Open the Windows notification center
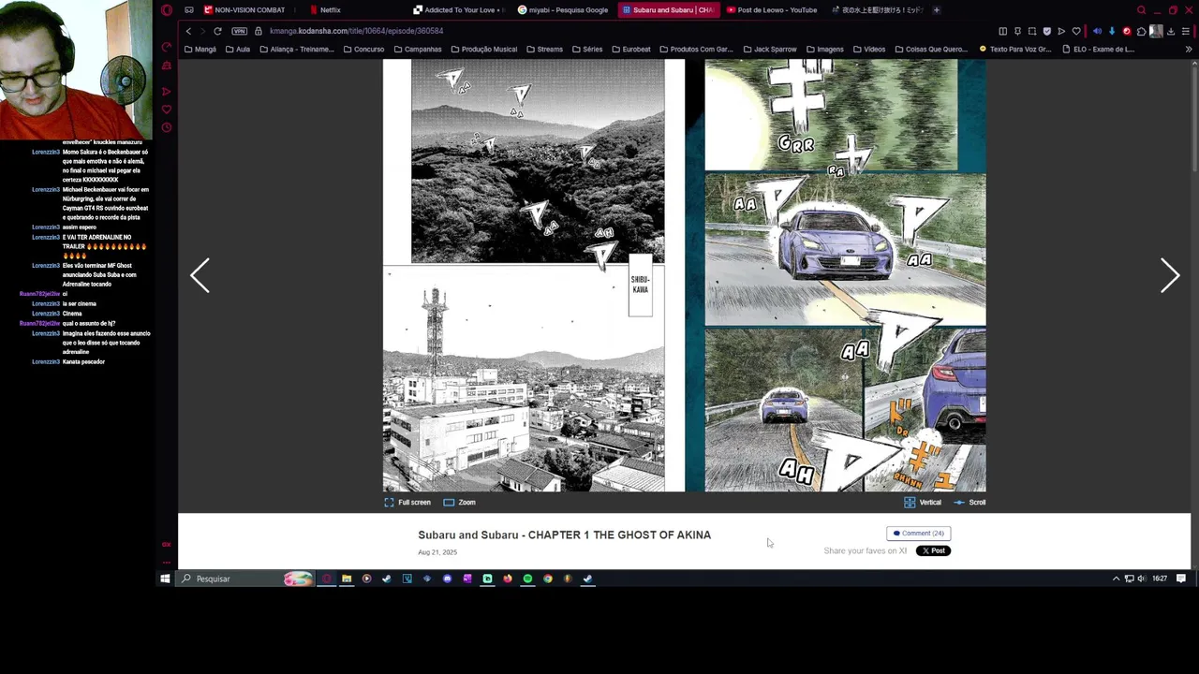The height and width of the screenshot is (674, 1199). tap(1181, 579)
